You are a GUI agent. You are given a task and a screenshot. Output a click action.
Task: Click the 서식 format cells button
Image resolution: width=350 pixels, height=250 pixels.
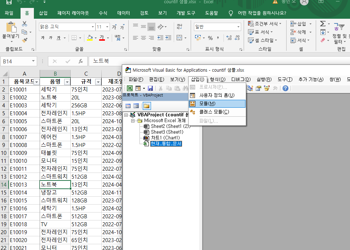pyautogui.click(x=300, y=40)
